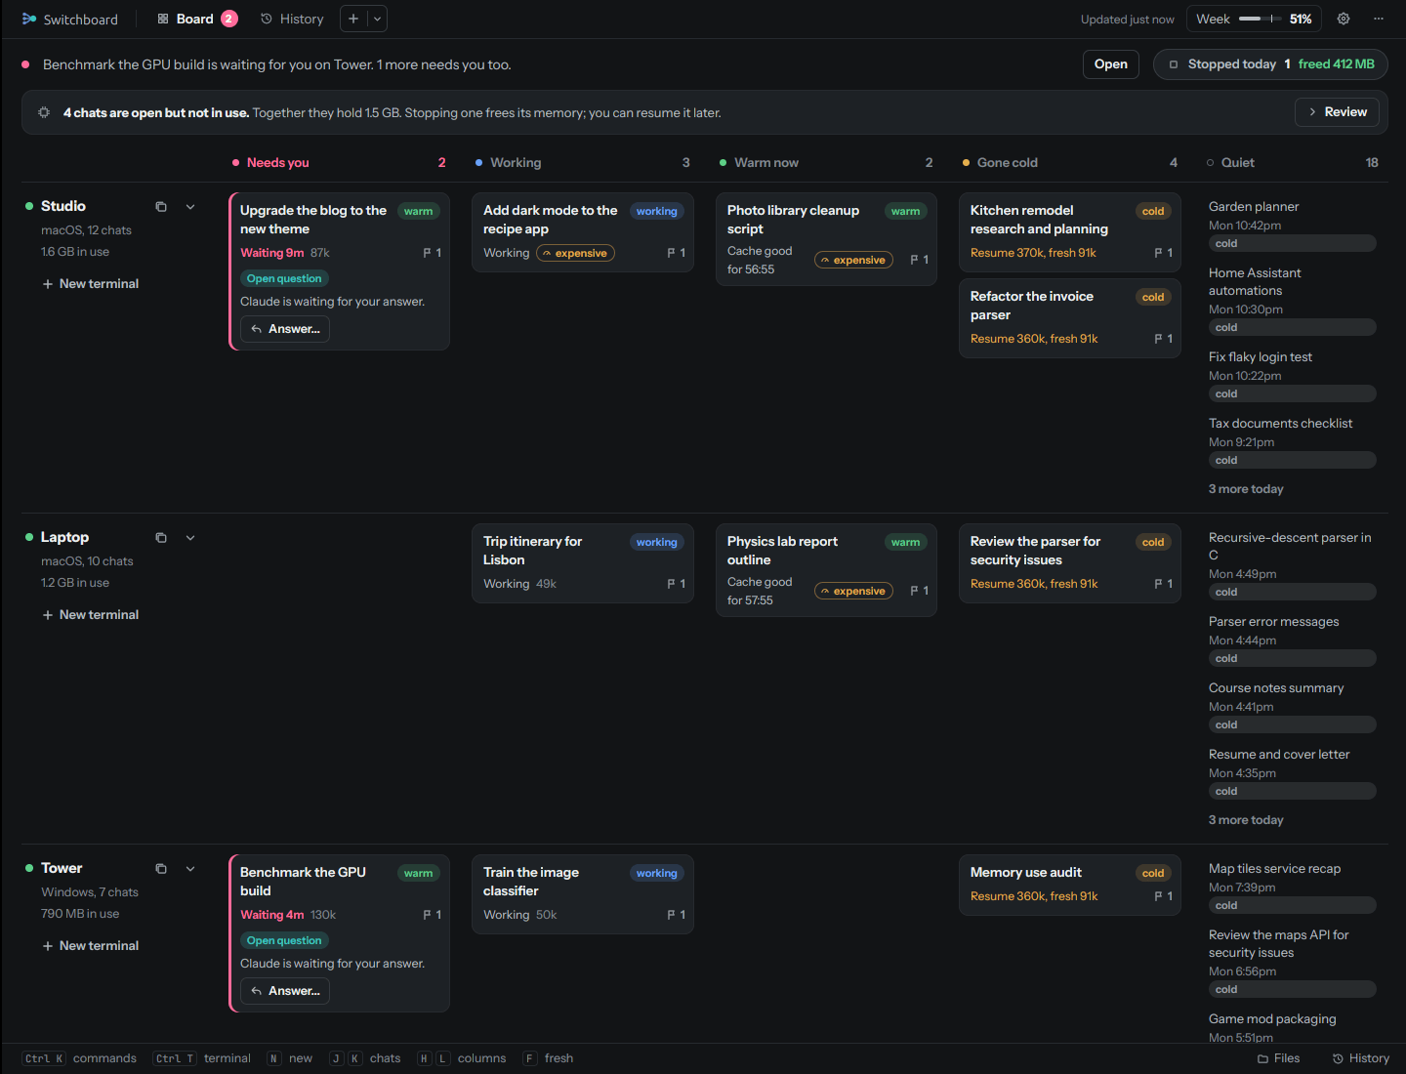The height and width of the screenshot is (1074, 1406).
Task: Switch to the History tab
Action: [292, 19]
